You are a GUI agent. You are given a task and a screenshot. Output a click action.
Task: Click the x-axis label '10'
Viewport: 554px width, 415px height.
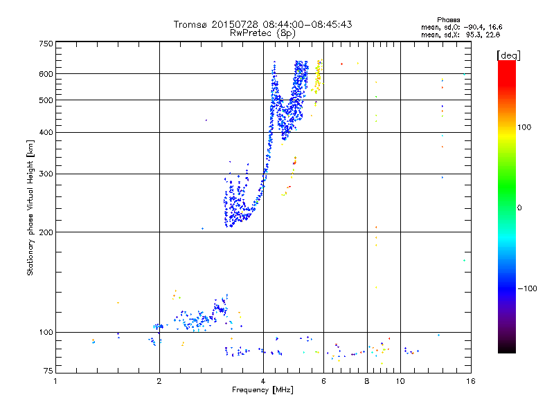pos(400,381)
